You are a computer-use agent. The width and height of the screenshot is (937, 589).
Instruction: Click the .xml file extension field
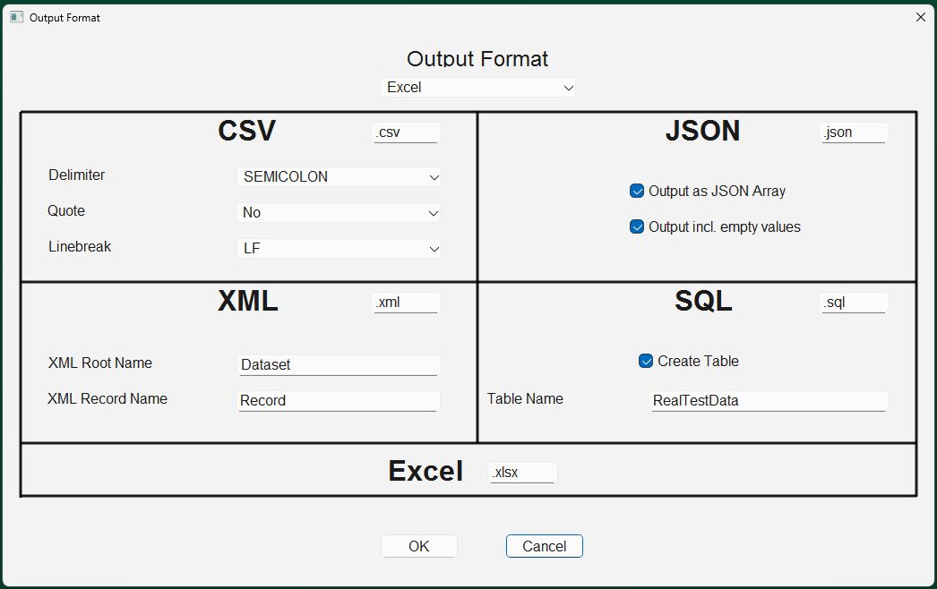point(406,303)
